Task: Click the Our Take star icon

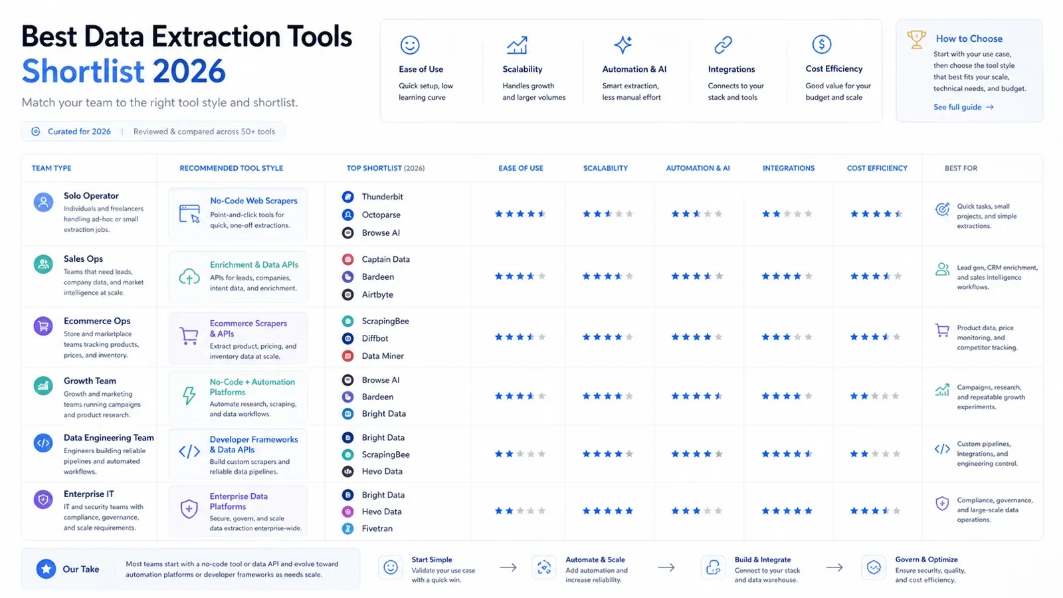Action: (x=46, y=569)
